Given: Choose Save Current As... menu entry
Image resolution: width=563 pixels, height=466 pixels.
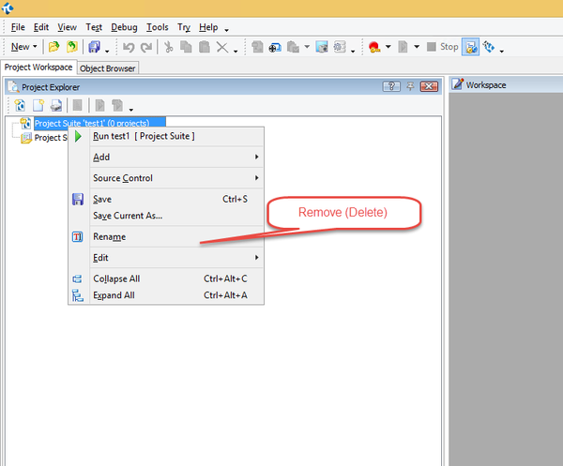Looking at the screenshot, I should click(x=128, y=216).
